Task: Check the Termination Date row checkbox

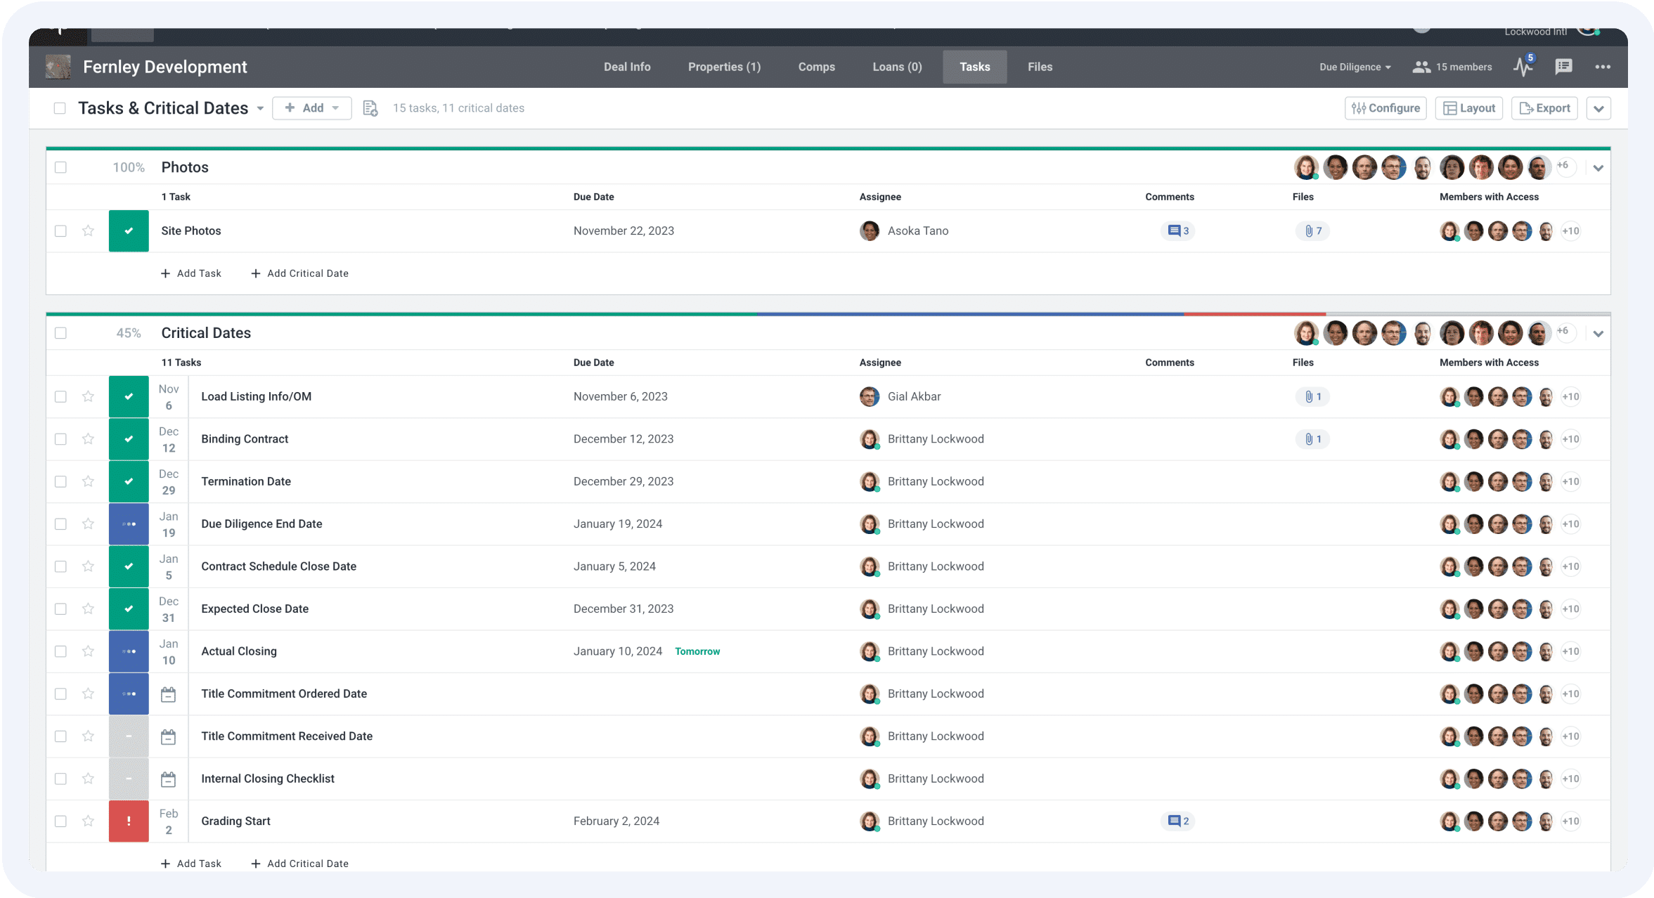Action: (60, 481)
